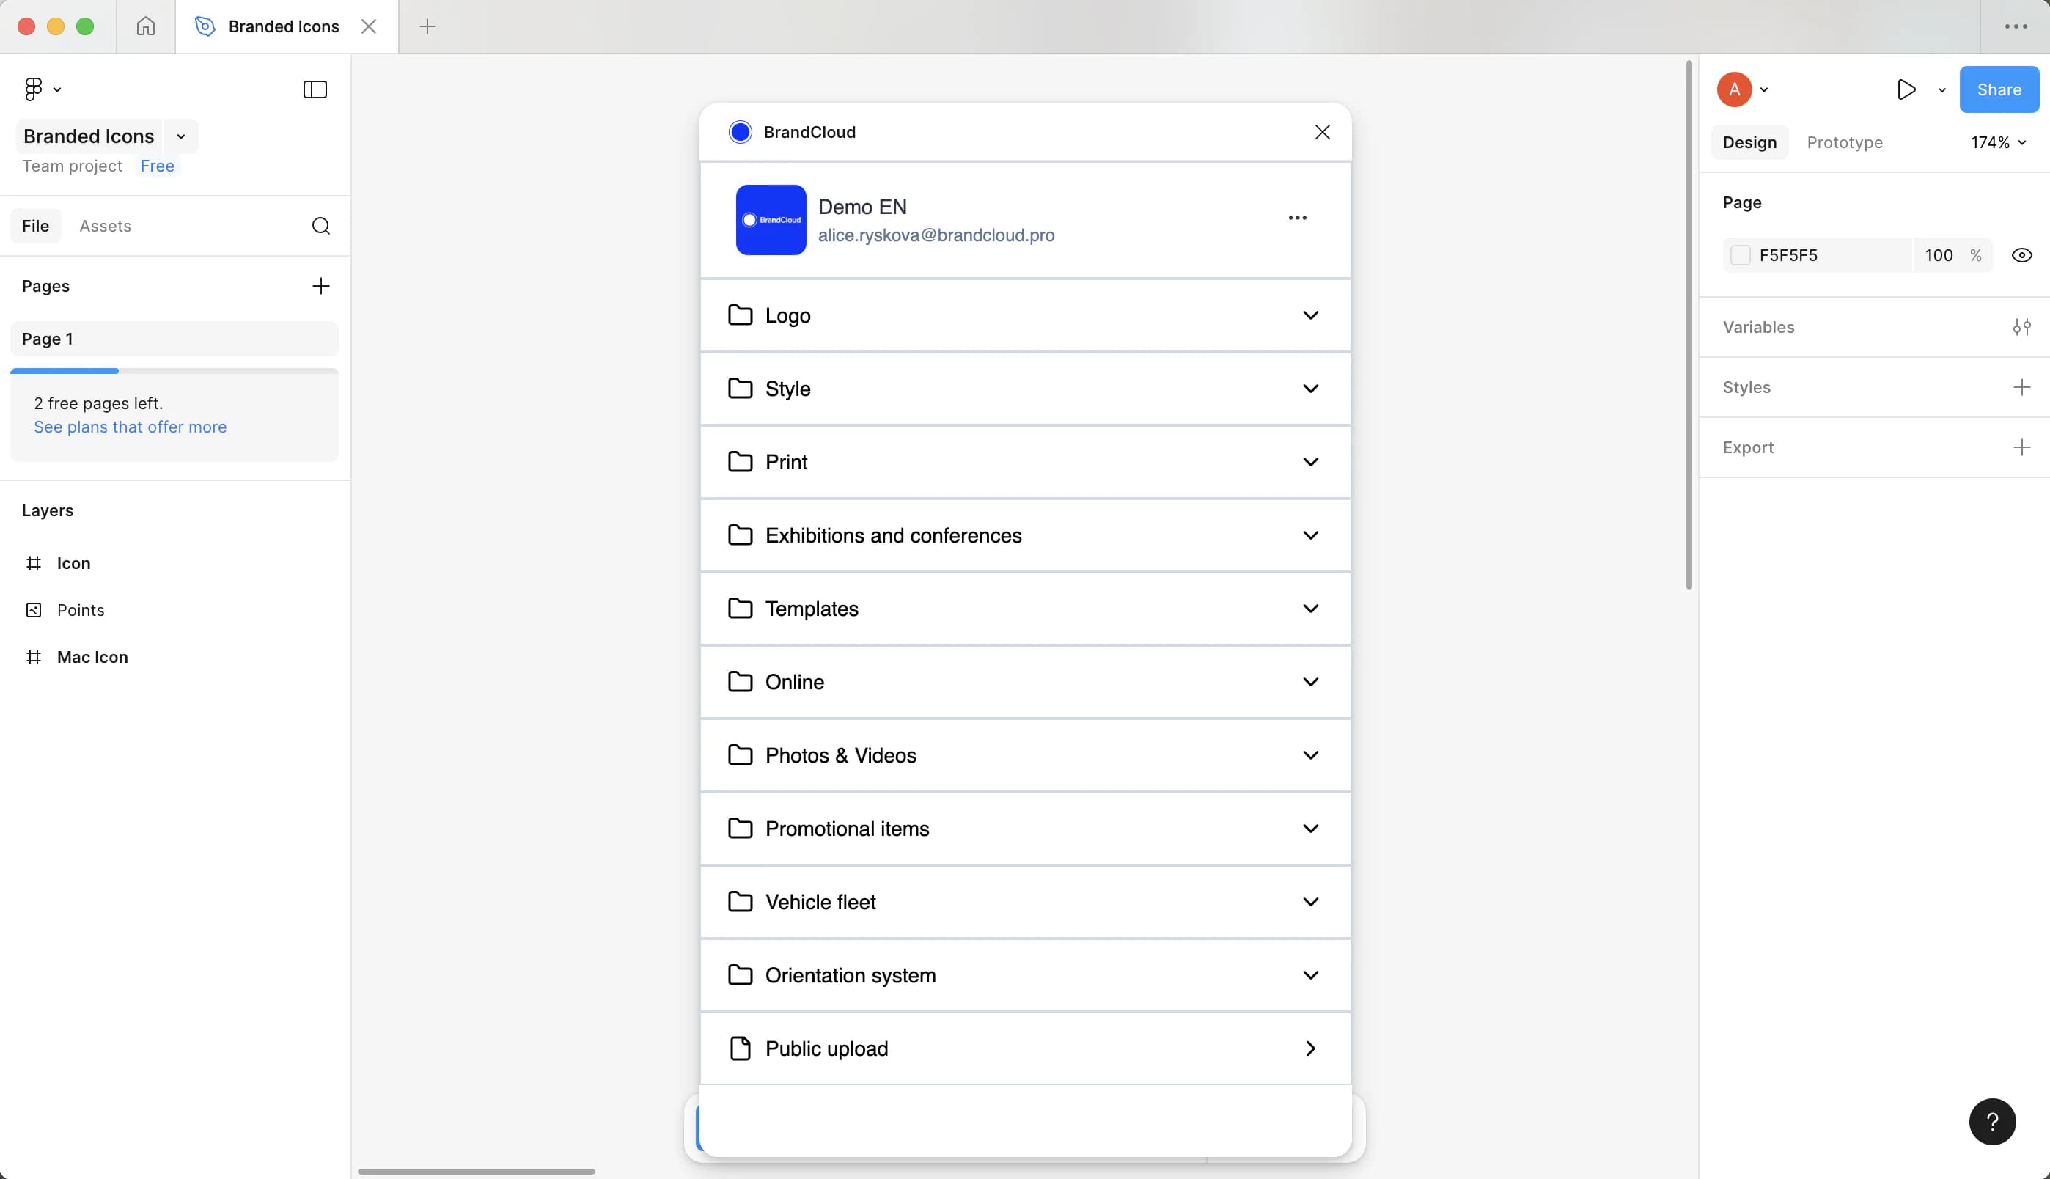This screenshot has height=1179, width=2050.
Task: Click the search icon in File panel
Action: (x=320, y=226)
